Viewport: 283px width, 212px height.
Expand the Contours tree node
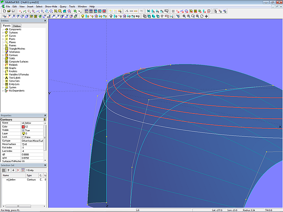(x=3, y=55)
